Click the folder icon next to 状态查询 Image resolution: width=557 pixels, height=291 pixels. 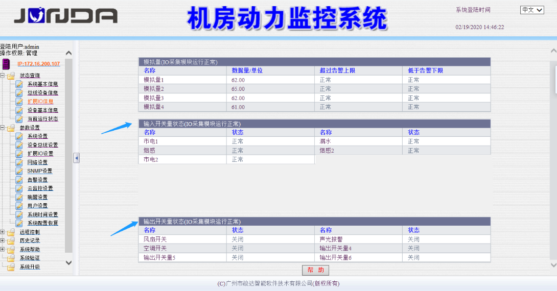click(11, 76)
